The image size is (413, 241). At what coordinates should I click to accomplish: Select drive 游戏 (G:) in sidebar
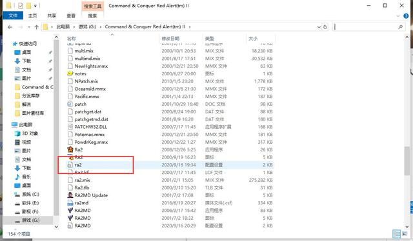coord(30,220)
